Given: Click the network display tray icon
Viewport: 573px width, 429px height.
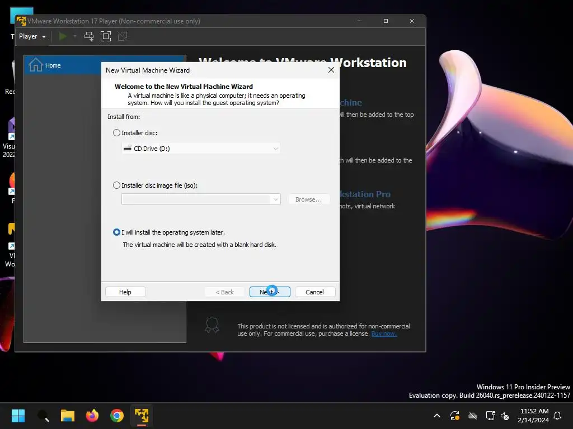Looking at the screenshot, I should (490, 416).
